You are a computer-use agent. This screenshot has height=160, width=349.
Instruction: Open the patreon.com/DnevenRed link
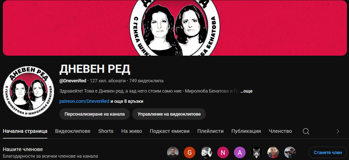pyautogui.click(x=84, y=101)
